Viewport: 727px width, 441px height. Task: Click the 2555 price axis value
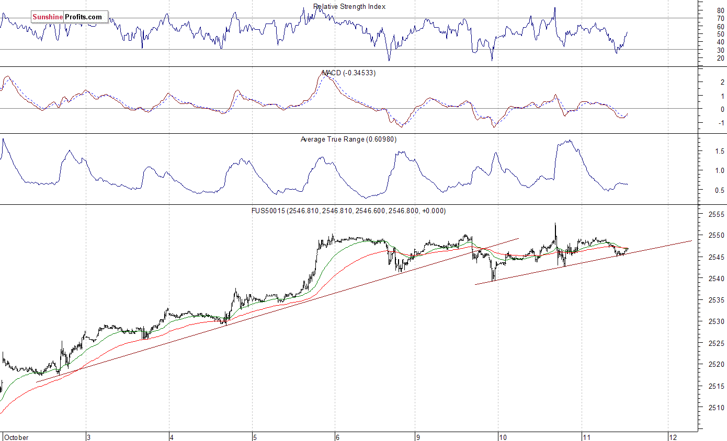(717, 214)
